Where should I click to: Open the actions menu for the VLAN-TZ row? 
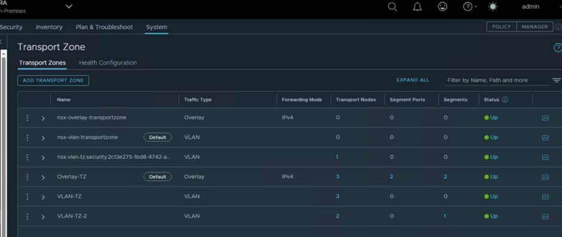28,196
